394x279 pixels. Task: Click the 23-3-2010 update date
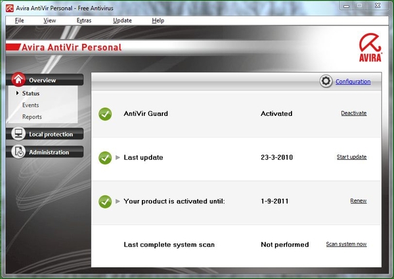click(x=276, y=157)
